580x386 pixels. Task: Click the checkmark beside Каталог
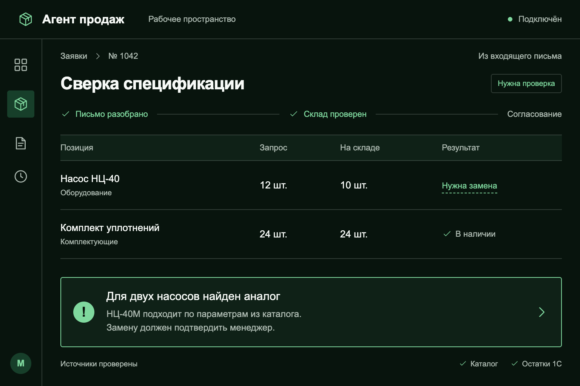[463, 364]
